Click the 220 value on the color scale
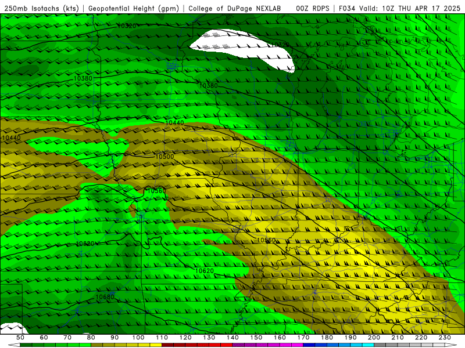465x348 pixels. click(421, 338)
